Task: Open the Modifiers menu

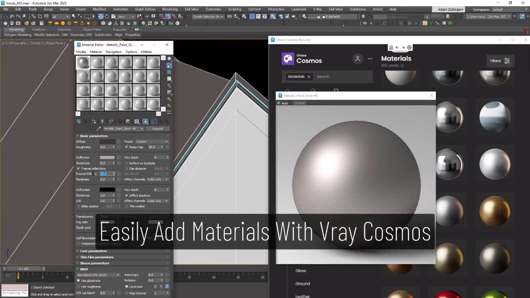Action: [x=99, y=9]
